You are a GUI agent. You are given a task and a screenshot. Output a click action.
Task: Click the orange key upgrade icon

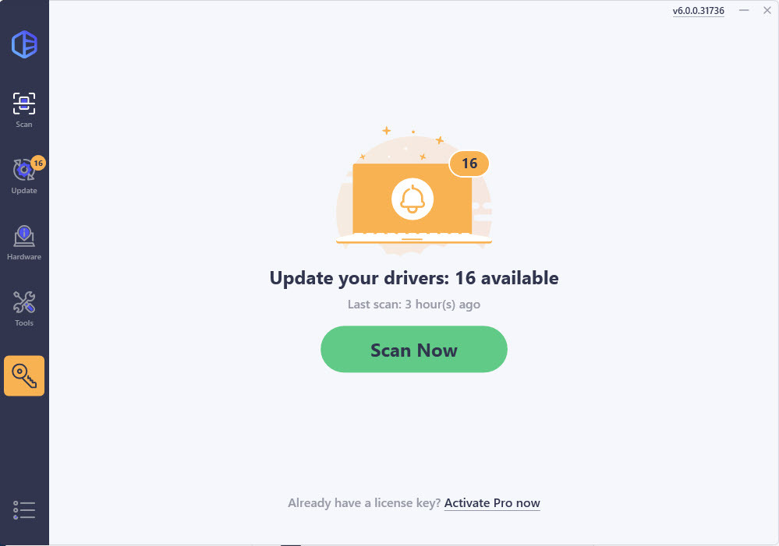tap(24, 375)
